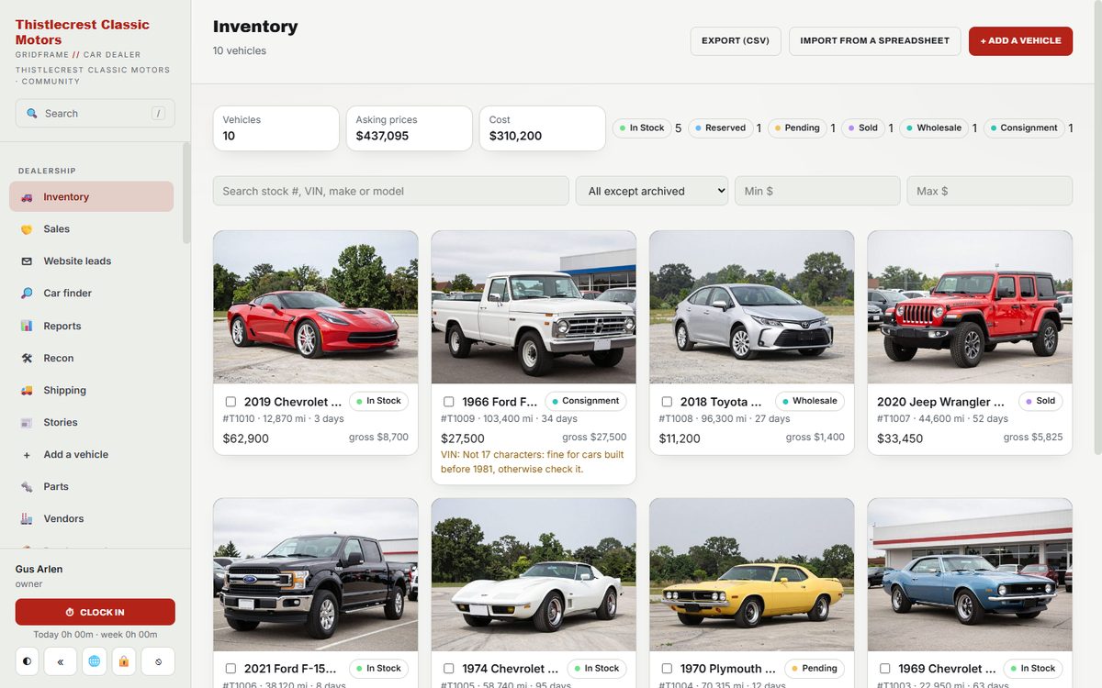1102x688 pixels.
Task: Click the truck icon for Shipping
Action: 27,390
